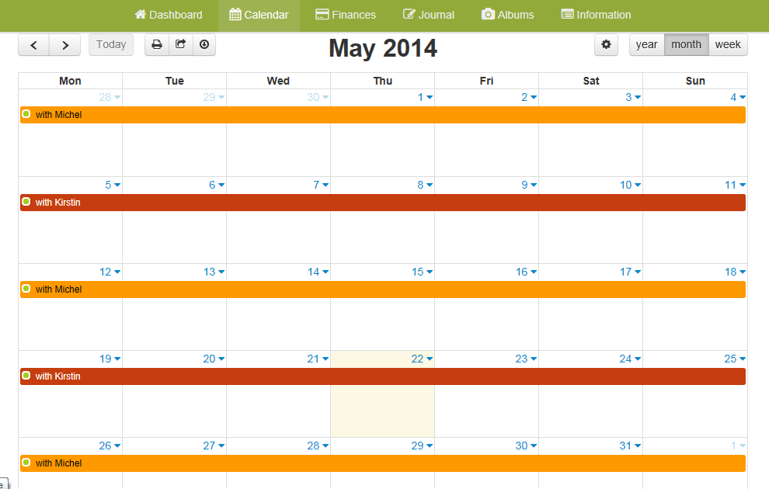Click green dot on May 19 Kirstin event
The image size is (769, 489).
26,376
